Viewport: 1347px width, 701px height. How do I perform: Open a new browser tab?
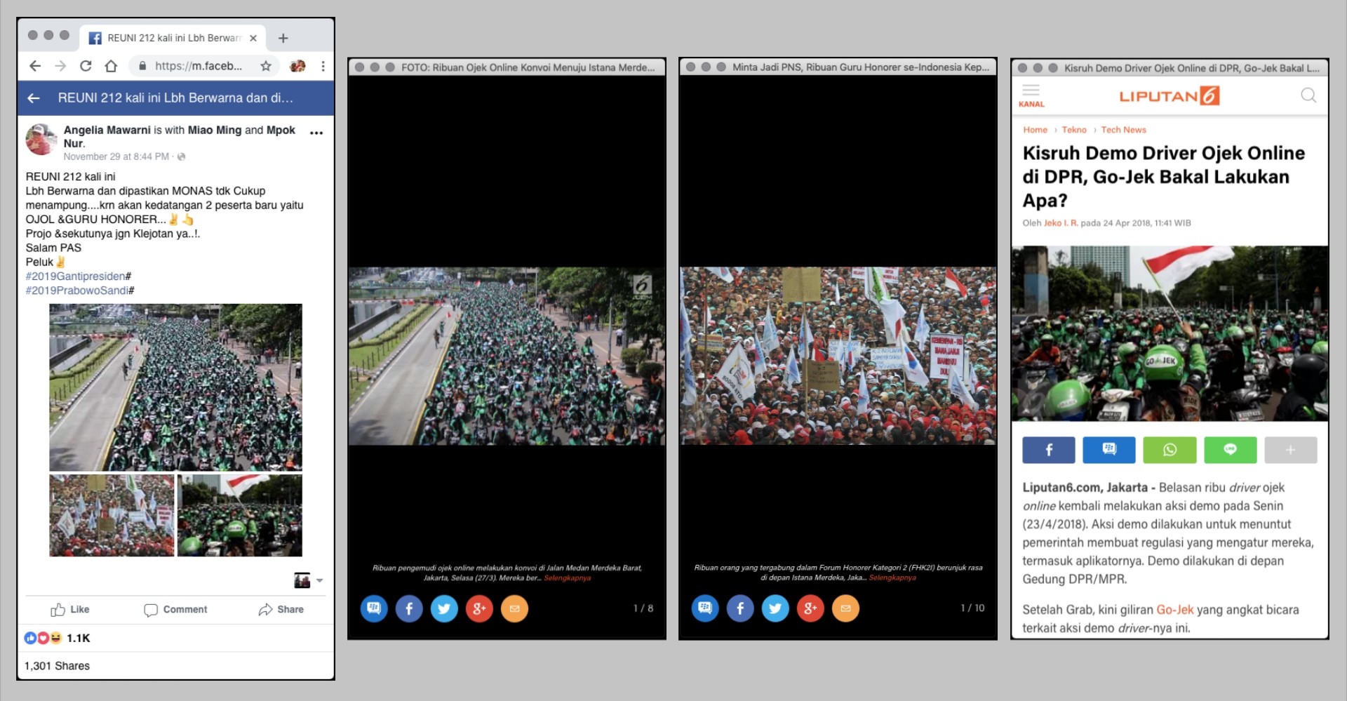point(283,38)
